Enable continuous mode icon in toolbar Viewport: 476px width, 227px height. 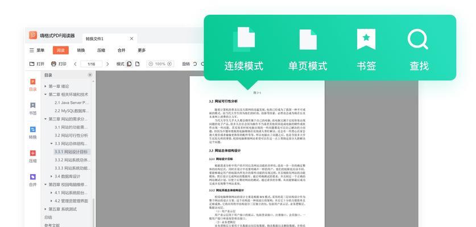click(129, 64)
